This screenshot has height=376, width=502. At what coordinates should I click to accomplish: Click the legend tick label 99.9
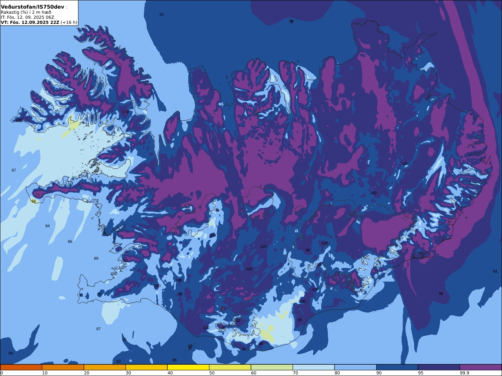[464, 373]
